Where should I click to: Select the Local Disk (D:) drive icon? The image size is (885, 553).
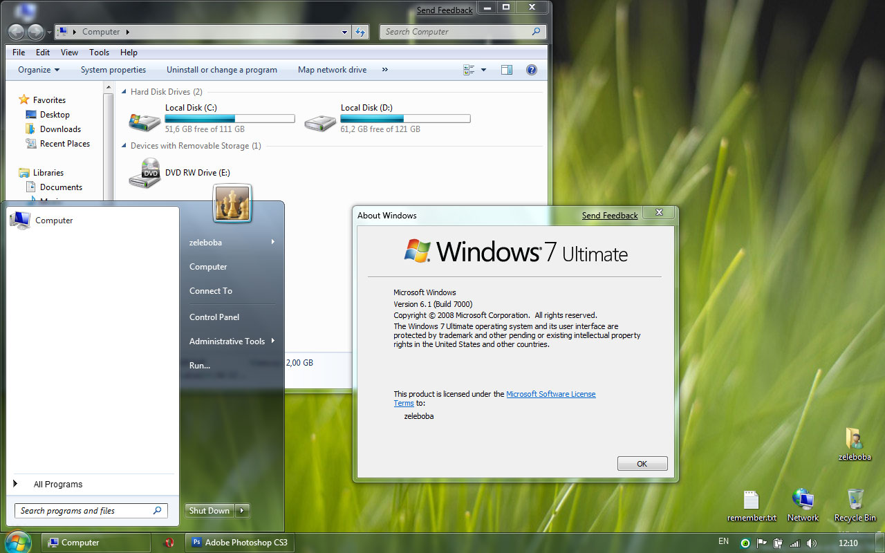[320, 122]
